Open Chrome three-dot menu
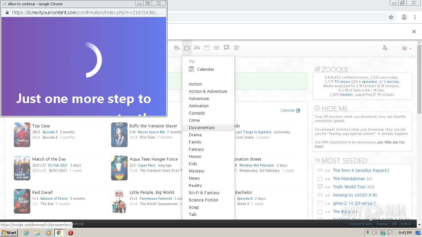The height and width of the screenshot is (237, 422). (415, 17)
